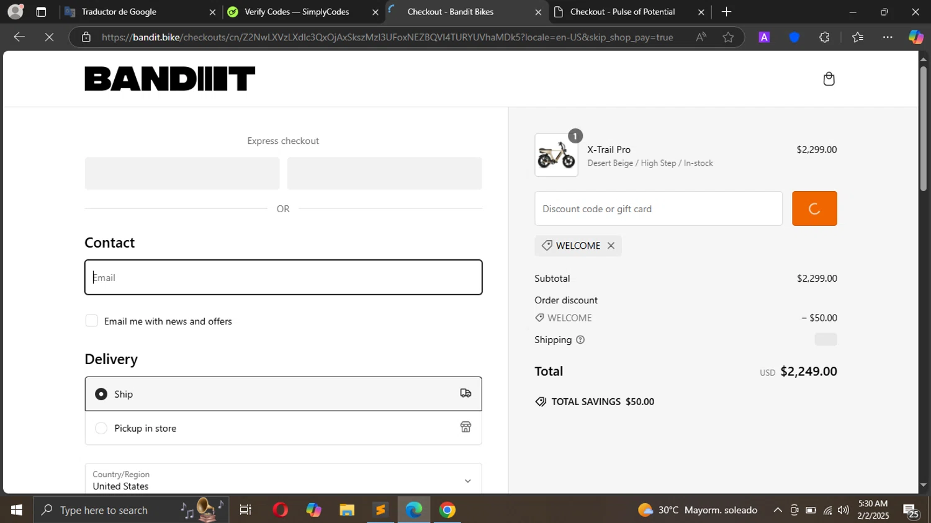Select the Pickup in store option
The height and width of the screenshot is (523, 931).
pos(283,428)
